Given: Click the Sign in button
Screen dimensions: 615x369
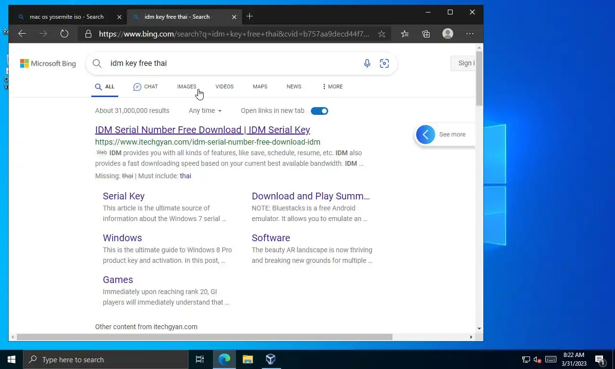Looking at the screenshot, I should tap(463, 63).
